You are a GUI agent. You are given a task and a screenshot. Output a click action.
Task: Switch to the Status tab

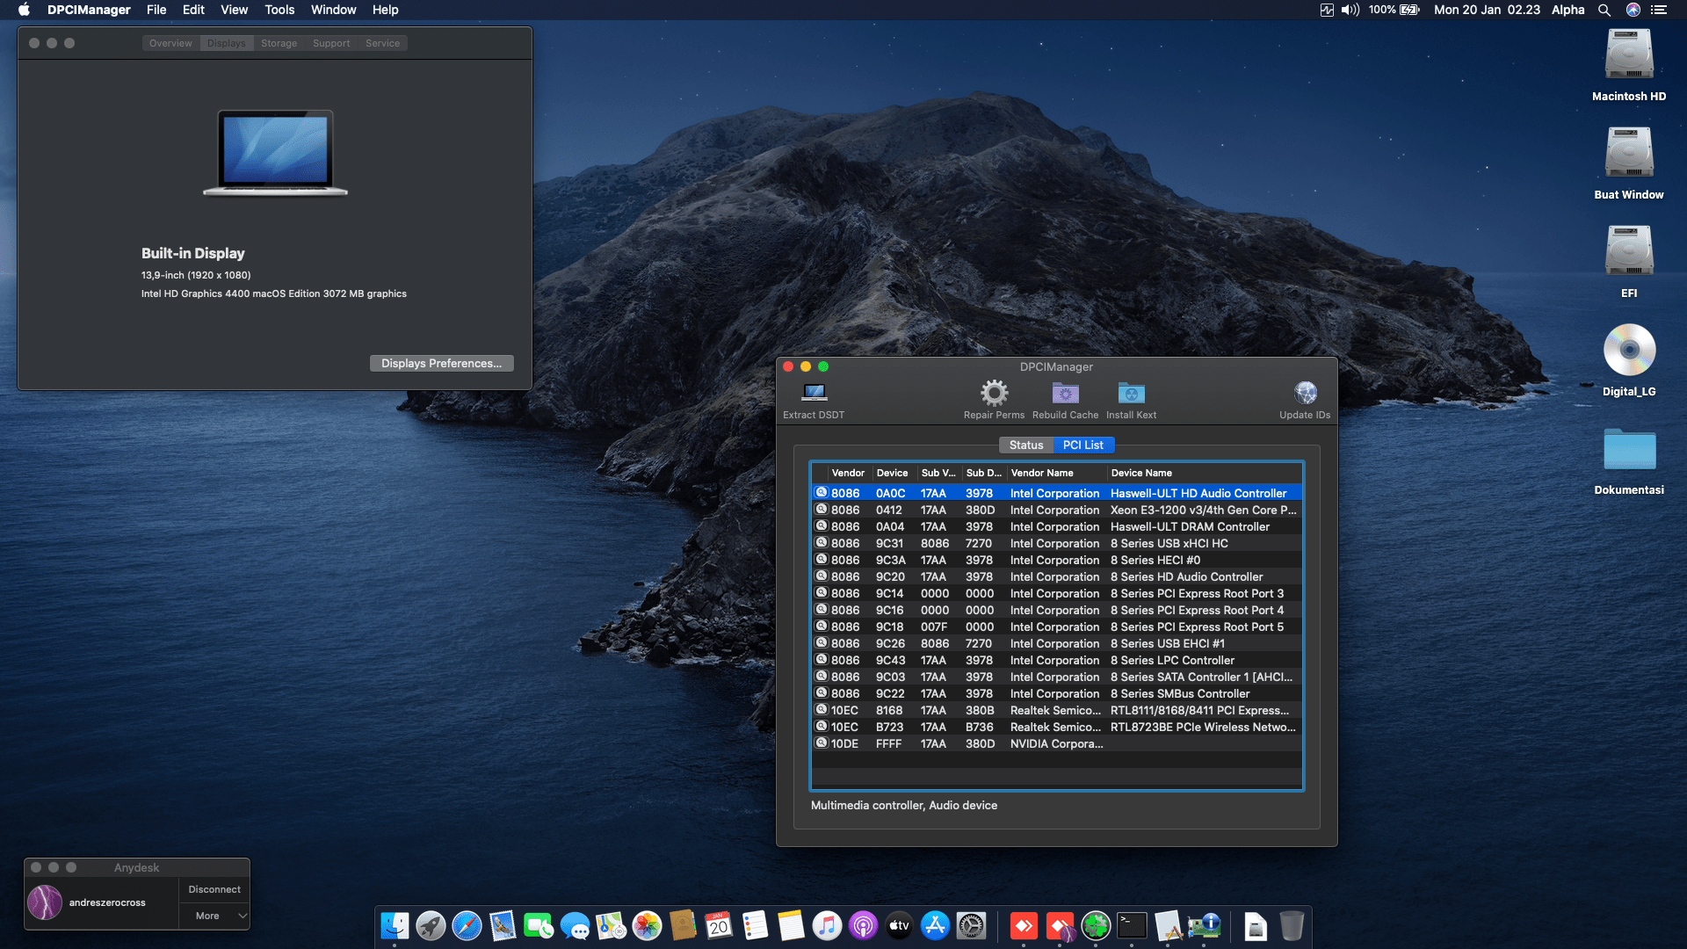(x=1025, y=445)
